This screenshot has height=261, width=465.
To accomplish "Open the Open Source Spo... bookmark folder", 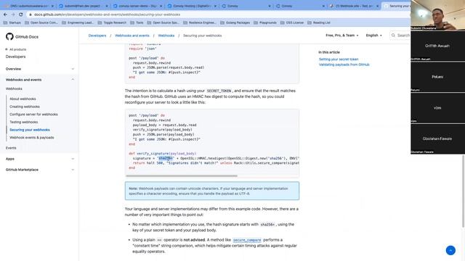I will click(163, 22).
